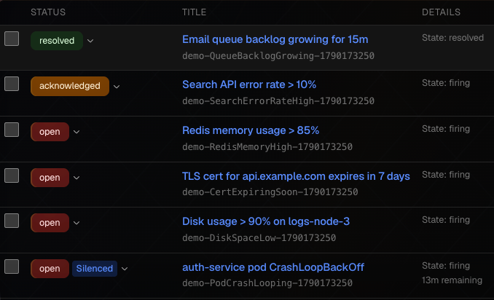Click demo-PodCrashLooping-1790173250 identifier text
494x300 pixels.
tap(267, 283)
